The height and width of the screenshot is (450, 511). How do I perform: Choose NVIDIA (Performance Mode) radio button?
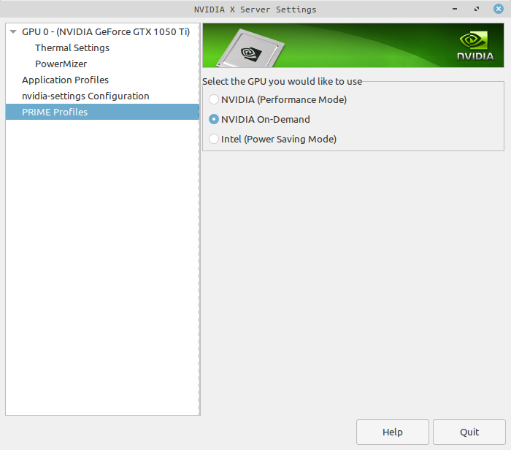click(213, 99)
